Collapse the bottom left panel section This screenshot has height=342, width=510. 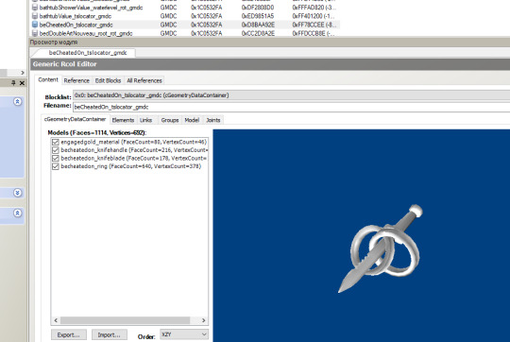pos(18,213)
